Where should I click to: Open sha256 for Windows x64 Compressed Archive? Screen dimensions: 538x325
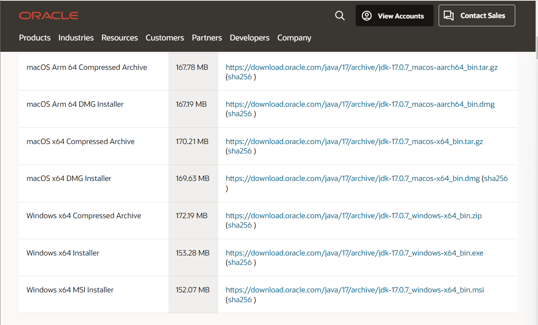pyautogui.click(x=240, y=225)
